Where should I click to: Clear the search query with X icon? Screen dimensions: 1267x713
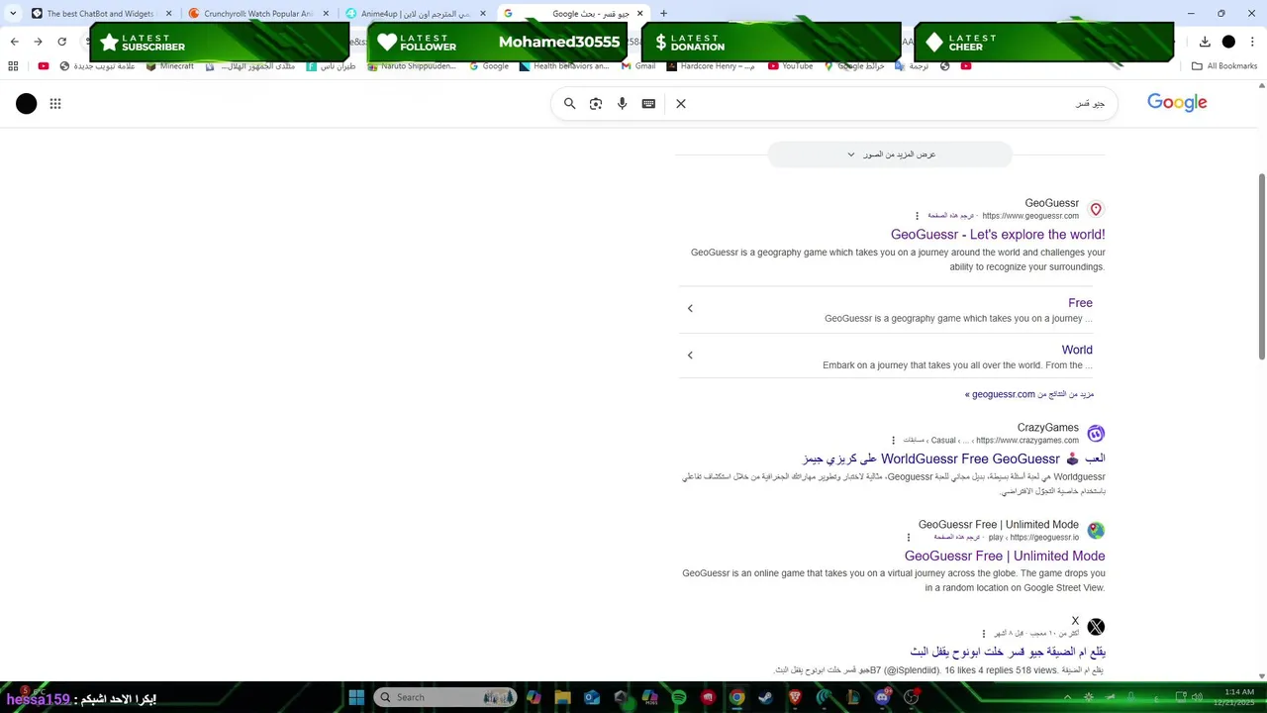click(x=681, y=103)
